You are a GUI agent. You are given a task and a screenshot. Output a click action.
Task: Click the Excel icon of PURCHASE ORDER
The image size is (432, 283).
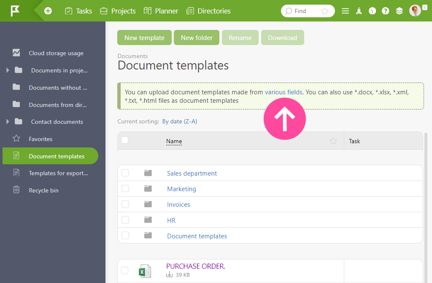coord(145,271)
